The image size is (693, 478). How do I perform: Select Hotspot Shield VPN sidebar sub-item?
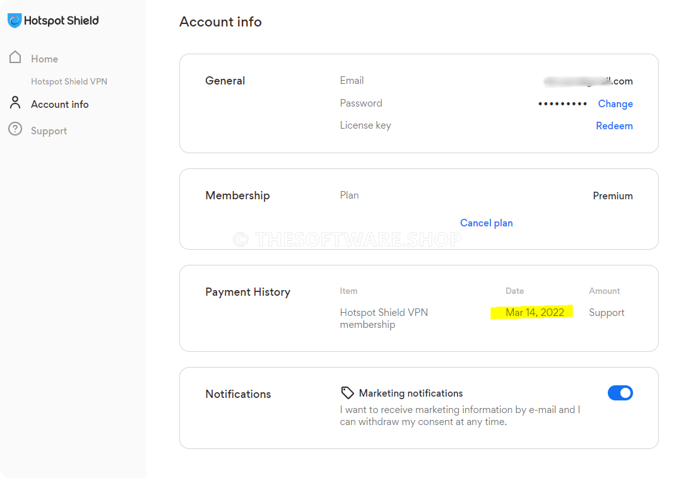click(69, 82)
